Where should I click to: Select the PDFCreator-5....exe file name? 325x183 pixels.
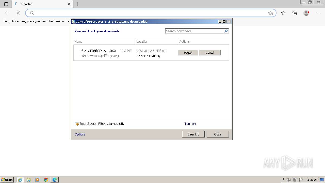coord(98,50)
